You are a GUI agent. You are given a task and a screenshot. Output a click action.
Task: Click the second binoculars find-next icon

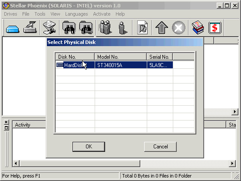pyautogui.click(x=86, y=27)
